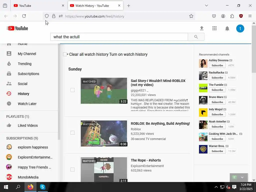
Task: Expand the green widget chevron
Action: coord(242,177)
